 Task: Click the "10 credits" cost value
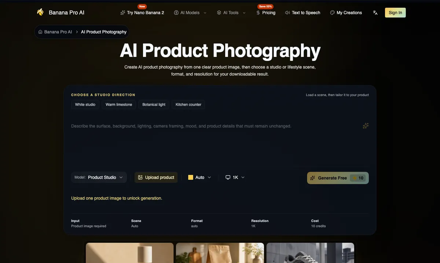click(319, 226)
